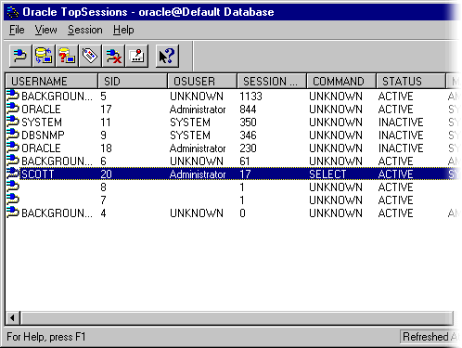The image size is (462, 348).
Task: Click the session icon beside SCOTT
Action: tap(13, 174)
